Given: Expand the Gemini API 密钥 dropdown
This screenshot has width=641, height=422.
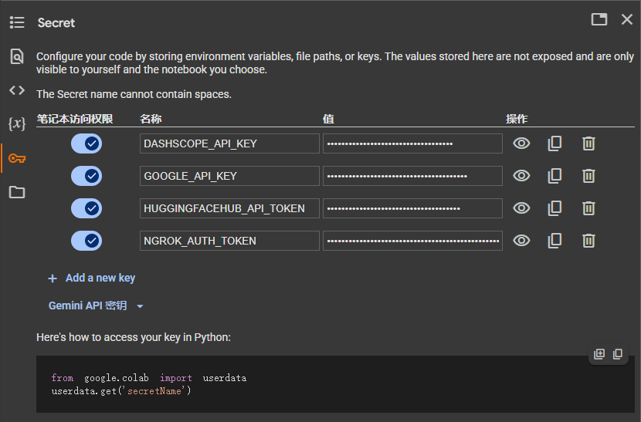Looking at the screenshot, I should coord(96,306).
